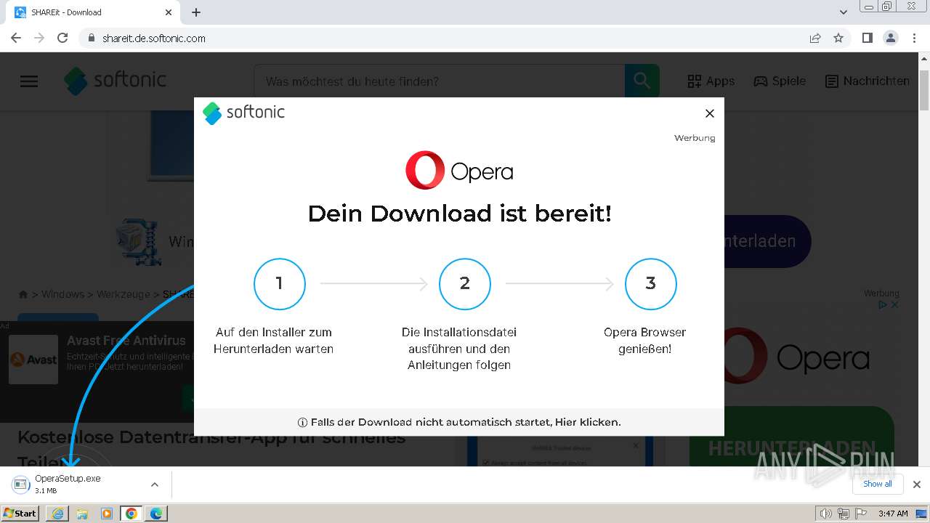Screen dimensions: 930x523
Task: Click the network tray icon
Action: coord(843,514)
